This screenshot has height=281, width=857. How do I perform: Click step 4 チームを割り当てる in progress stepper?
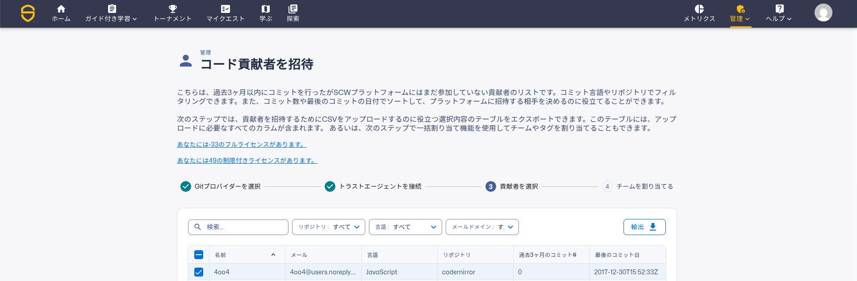tap(638, 186)
